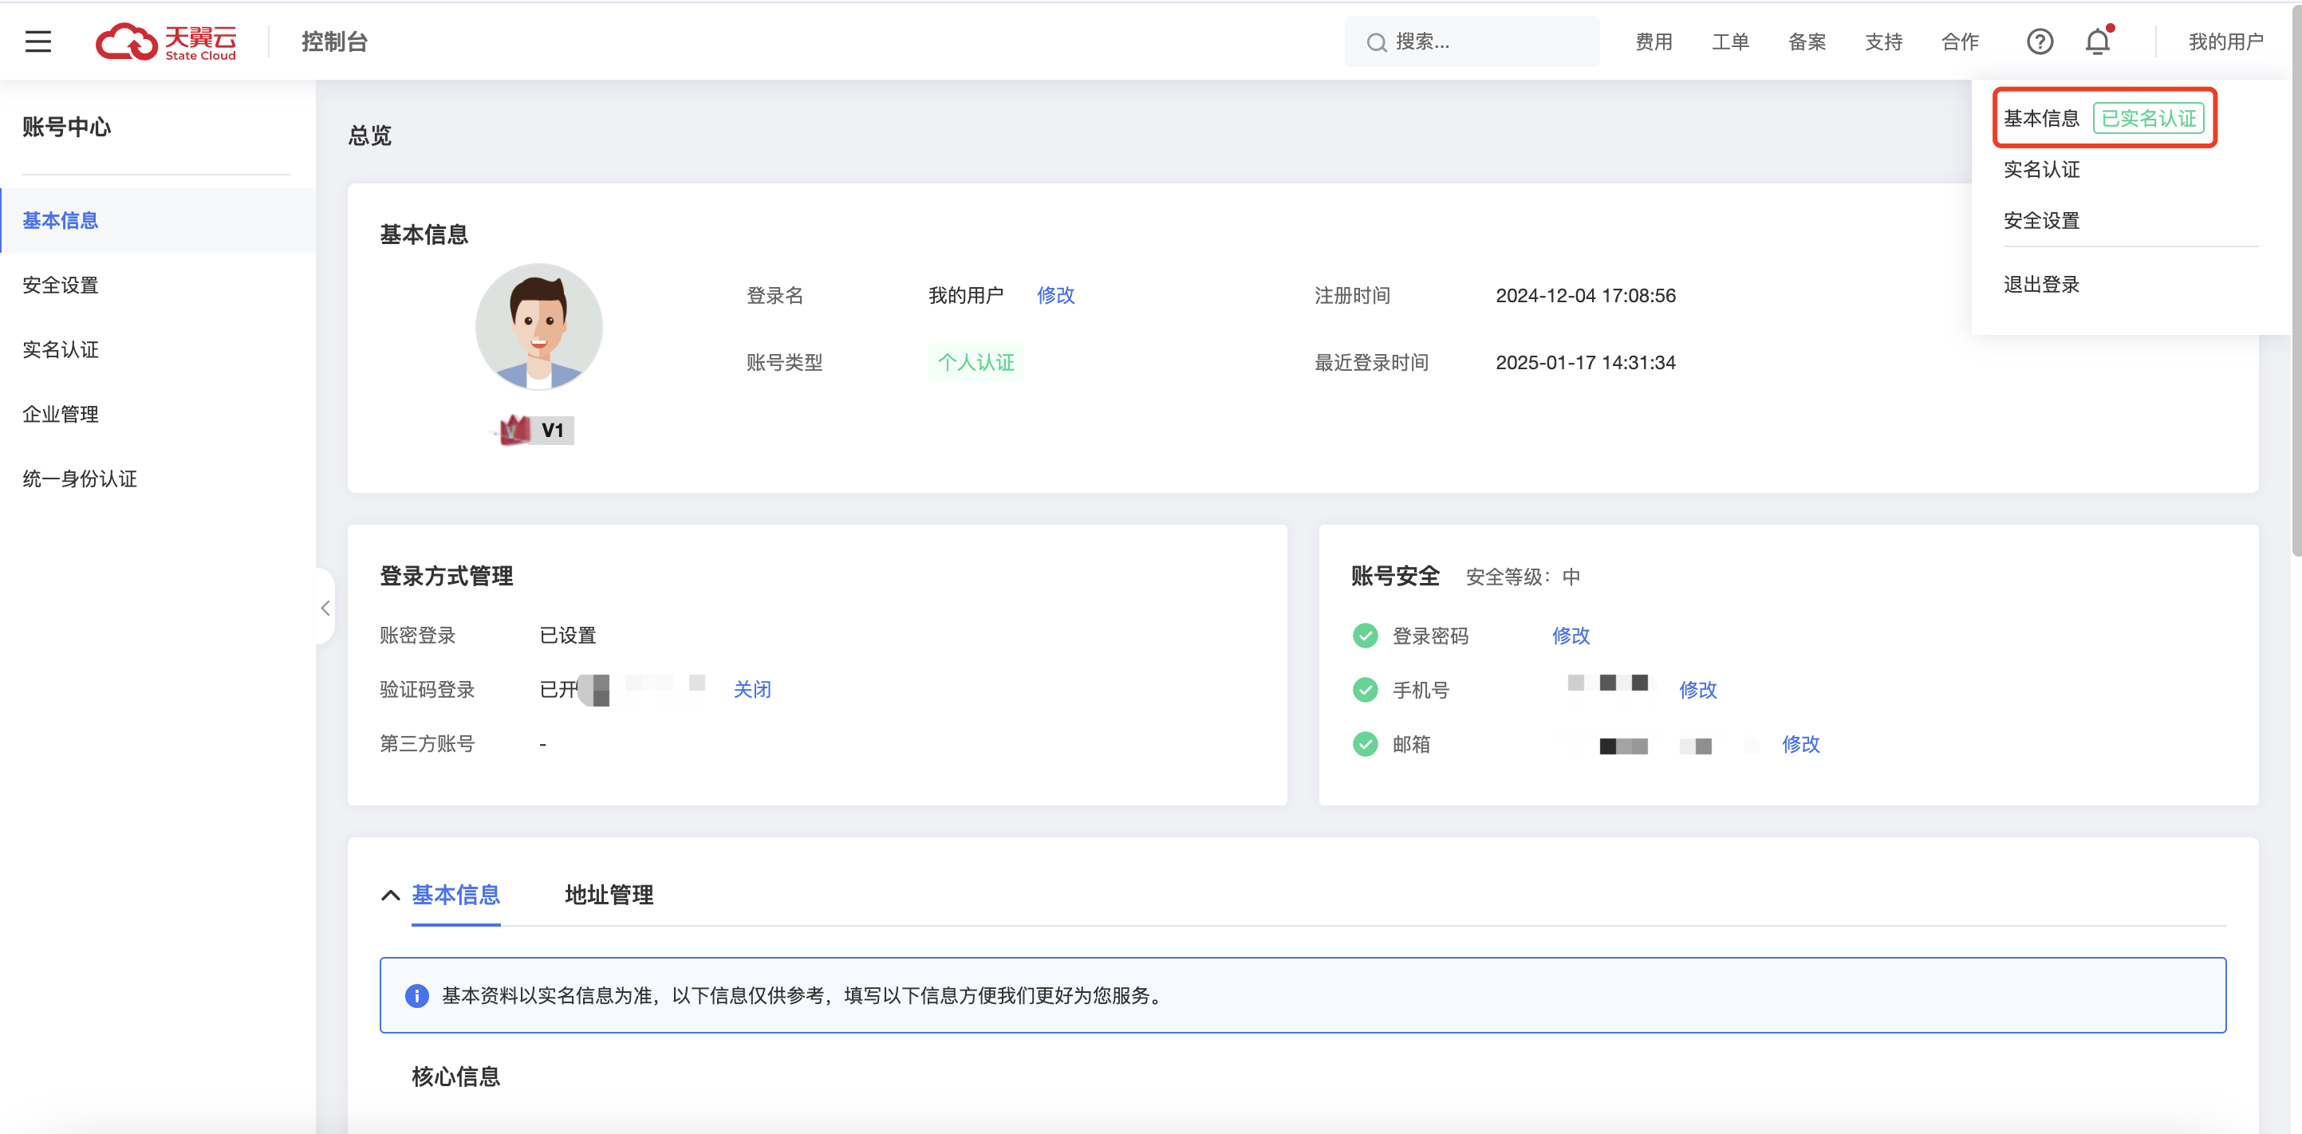Click the State Cloud logo
The height and width of the screenshot is (1134, 2302).
pos(166,41)
